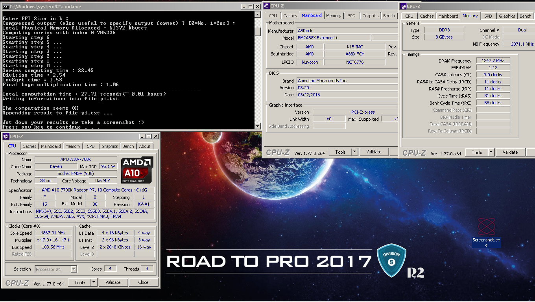Viewport: 535px width, 302px height.
Task: Select SPD tab in CPU window
Action: (91, 146)
